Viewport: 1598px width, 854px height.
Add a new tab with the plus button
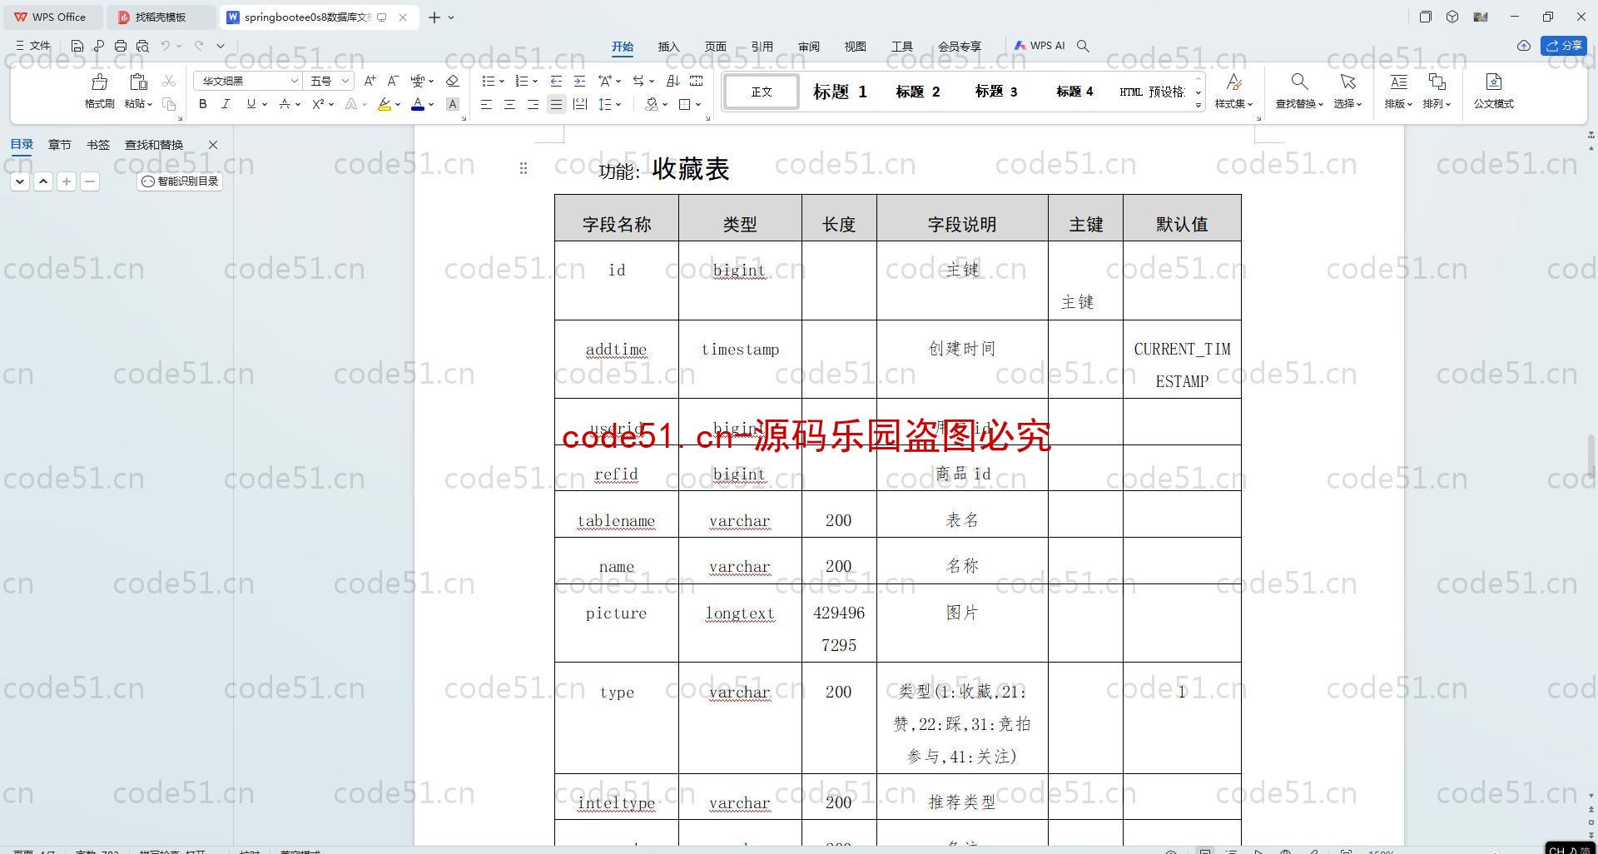pyautogui.click(x=434, y=17)
